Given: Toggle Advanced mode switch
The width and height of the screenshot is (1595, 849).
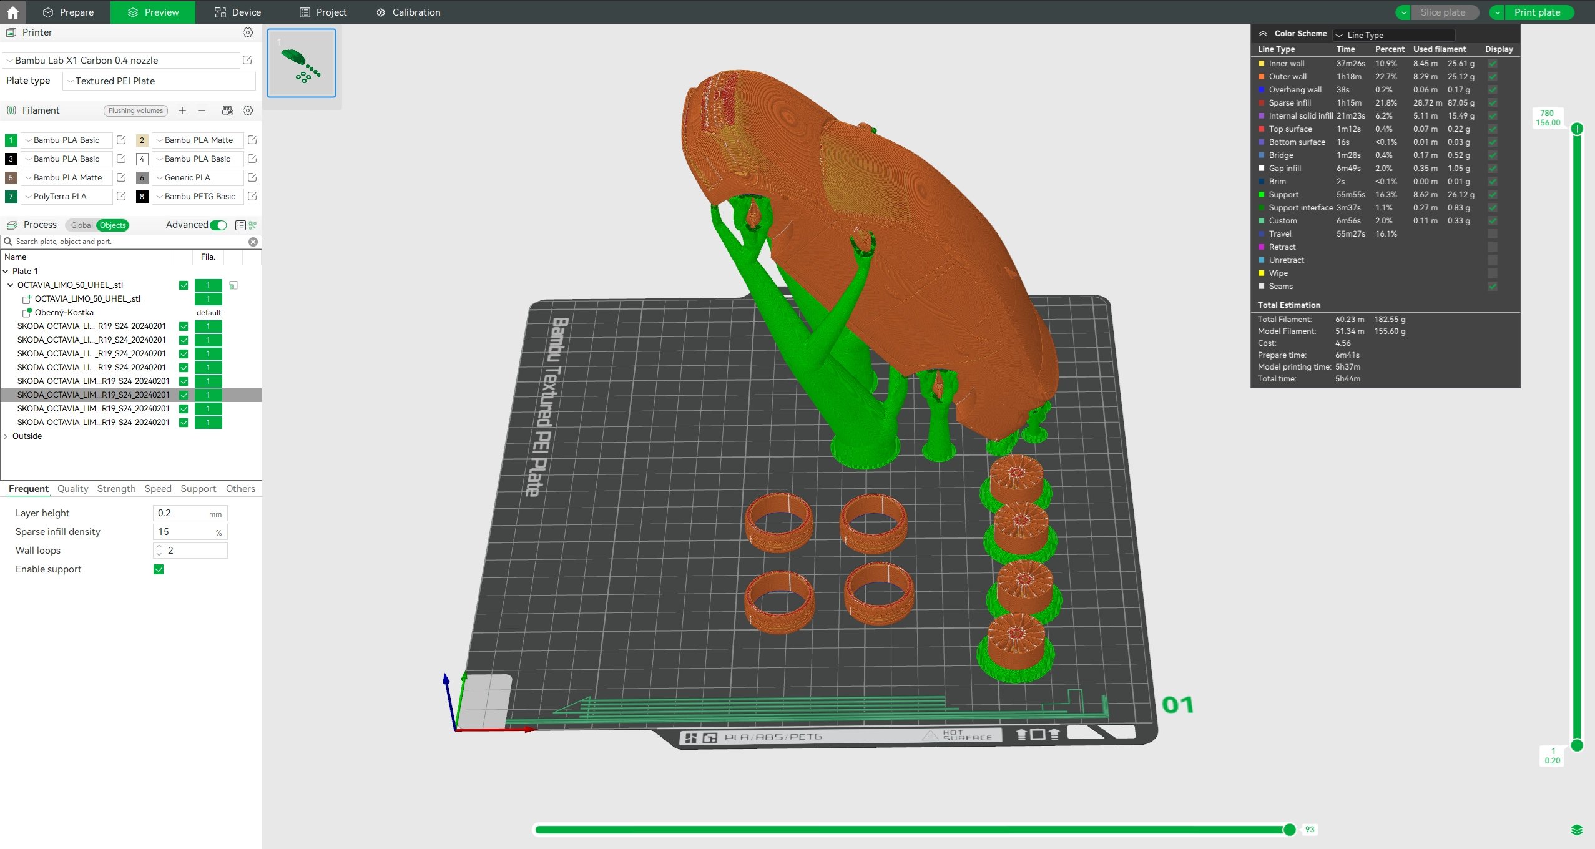Looking at the screenshot, I should (218, 225).
